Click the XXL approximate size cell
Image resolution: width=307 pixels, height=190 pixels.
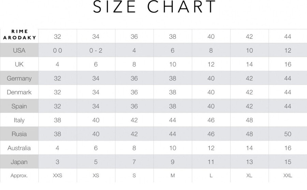288,176
